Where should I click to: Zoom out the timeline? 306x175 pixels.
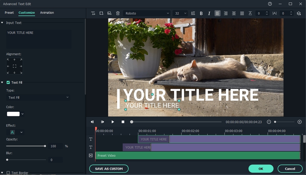tap(269, 122)
